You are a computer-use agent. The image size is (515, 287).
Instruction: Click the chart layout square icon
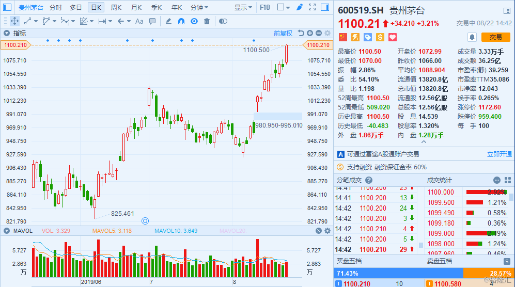(x=280, y=7)
